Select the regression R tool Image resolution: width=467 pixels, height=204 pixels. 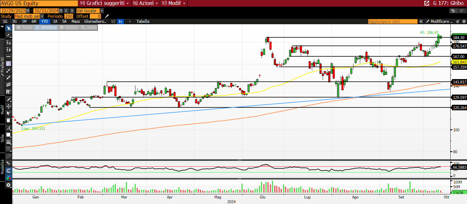click(8, 92)
